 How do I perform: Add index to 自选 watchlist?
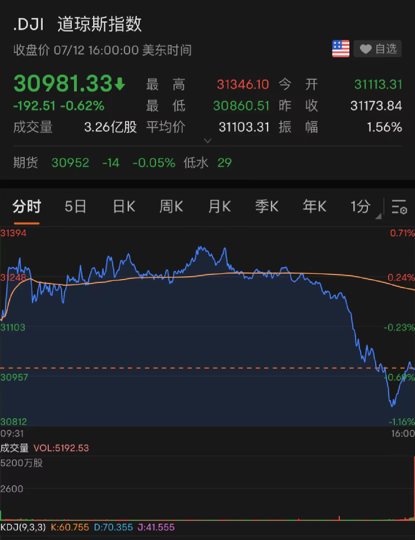pos(378,49)
